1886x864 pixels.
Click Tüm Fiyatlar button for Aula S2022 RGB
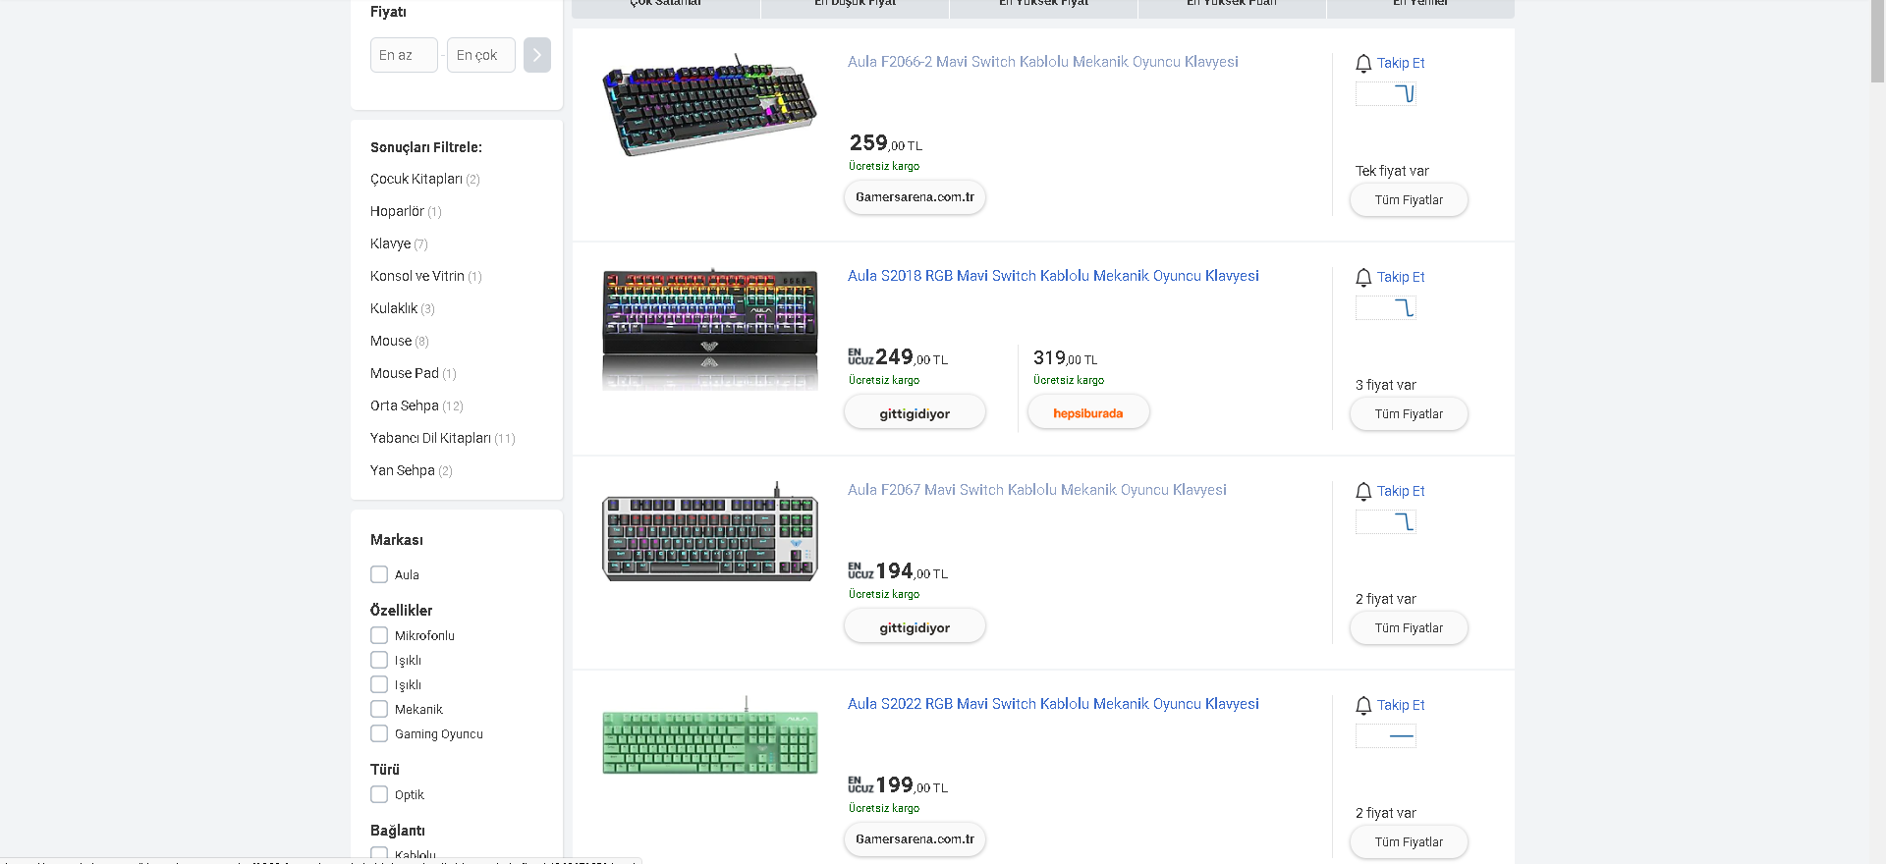[1409, 842]
